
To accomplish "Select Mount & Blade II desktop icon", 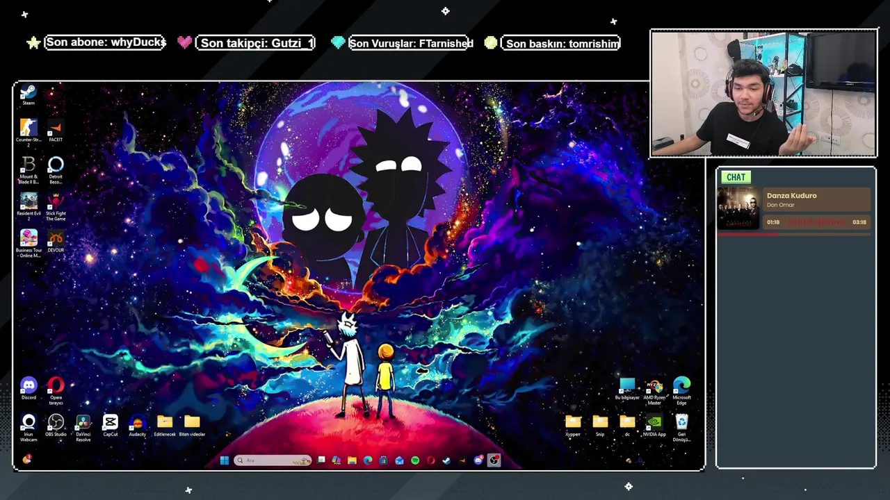I will tap(29, 169).
